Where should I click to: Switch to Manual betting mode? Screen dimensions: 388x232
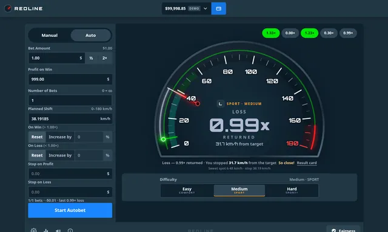50,35
